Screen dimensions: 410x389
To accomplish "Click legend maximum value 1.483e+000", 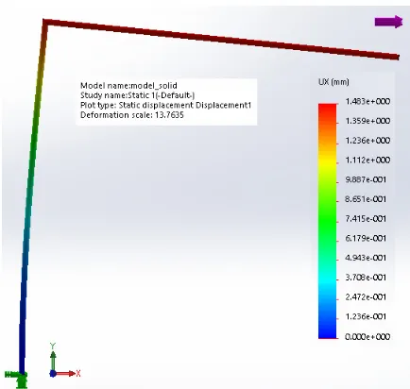I will pyautogui.click(x=367, y=101).
